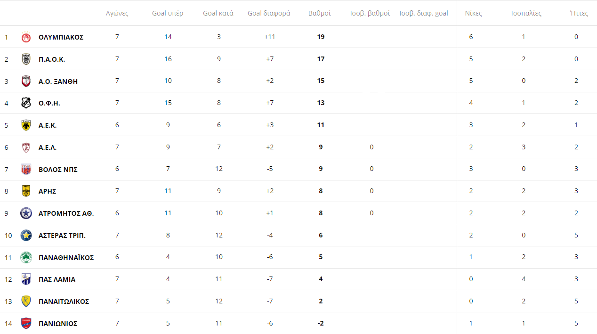Viewport: 597px width, 334px height.
Task: Click the Π.Α.Ο.Κ. team logo
Action: point(26,59)
